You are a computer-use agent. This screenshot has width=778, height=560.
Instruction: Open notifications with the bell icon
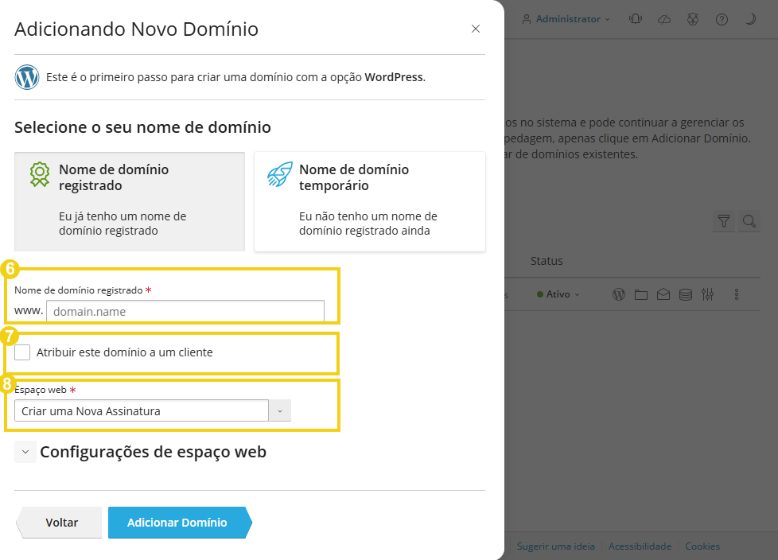pos(635,18)
